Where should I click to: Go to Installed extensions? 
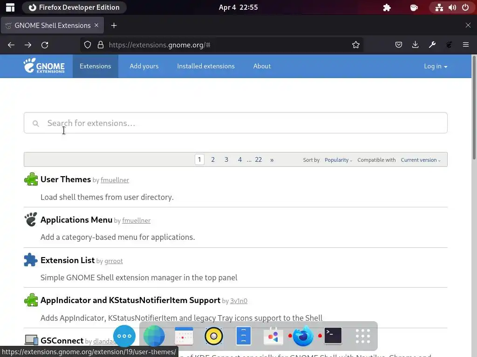tap(206, 66)
